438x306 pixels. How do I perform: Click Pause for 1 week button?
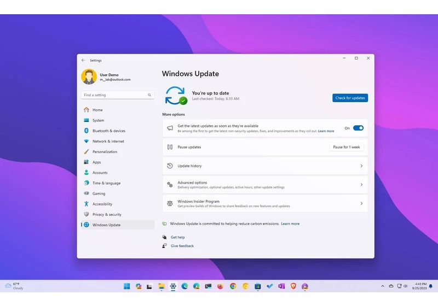click(x=347, y=147)
